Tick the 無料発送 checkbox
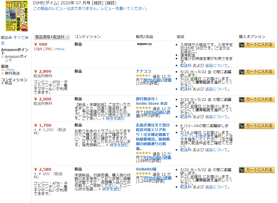The height and width of the screenshot is (203, 278). click(3, 73)
